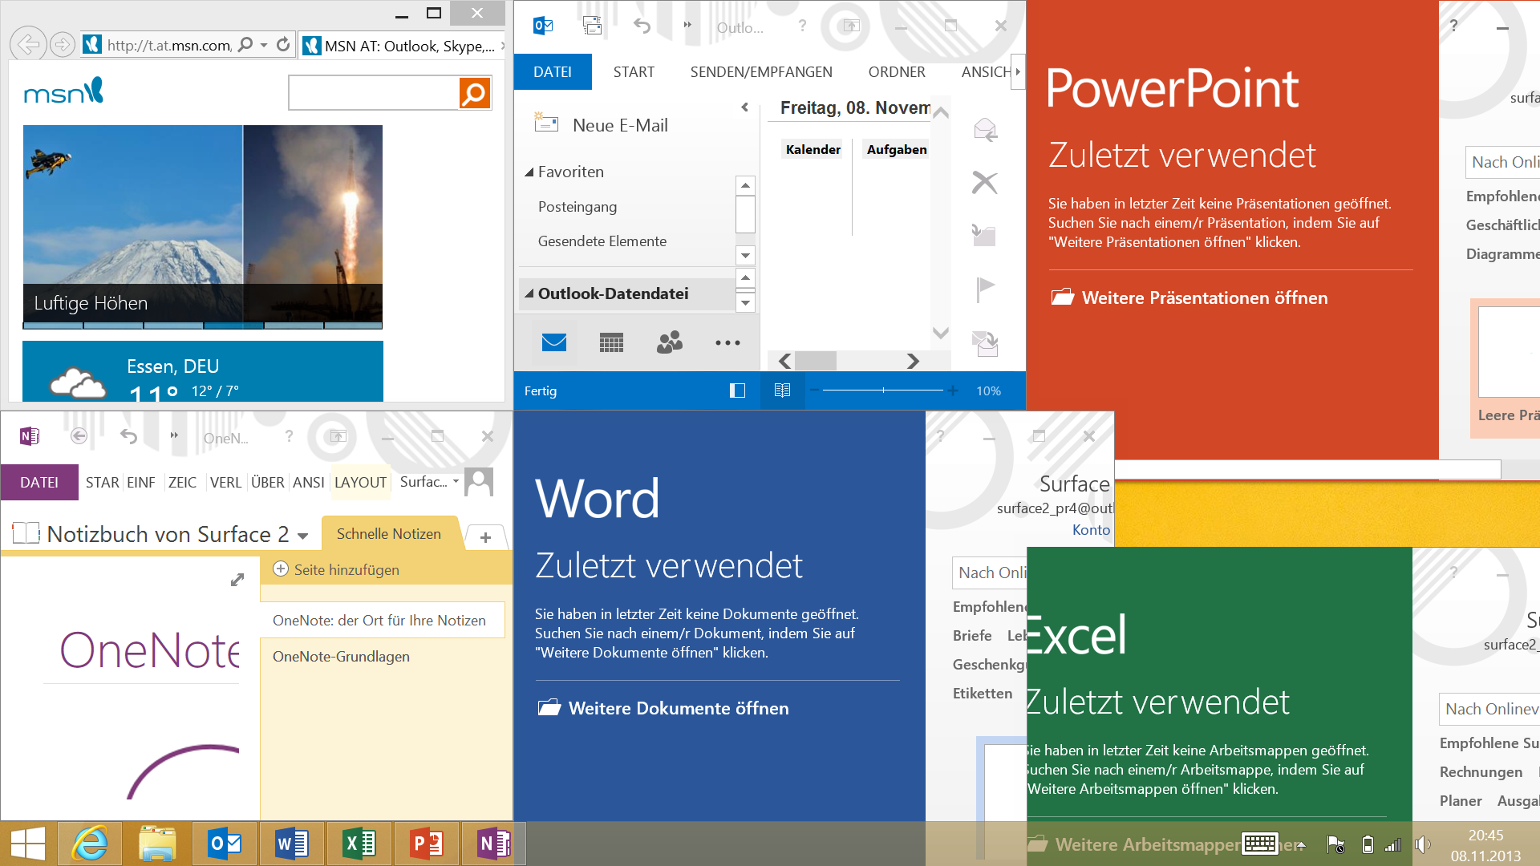The width and height of the screenshot is (1540, 866).
Task: Click Weitere Dokumente öffnen in Word
Action: click(x=678, y=708)
